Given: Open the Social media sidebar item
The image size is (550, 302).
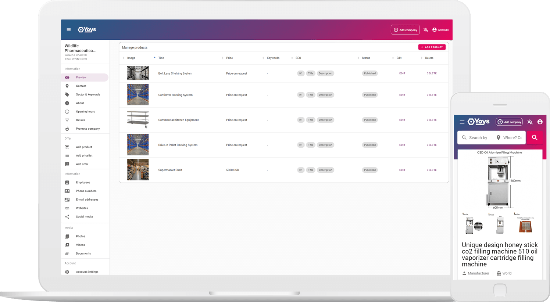Looking at the screenshot, I should (84, 217).
